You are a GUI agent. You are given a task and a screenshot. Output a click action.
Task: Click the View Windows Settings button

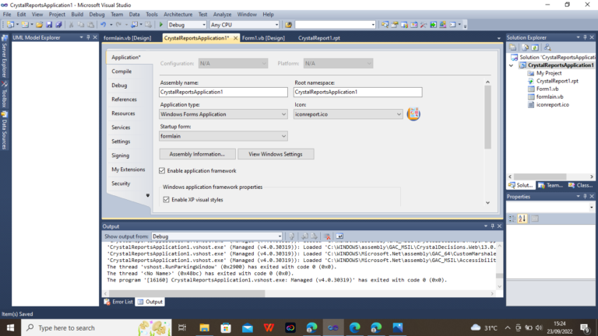coord(276,154)
